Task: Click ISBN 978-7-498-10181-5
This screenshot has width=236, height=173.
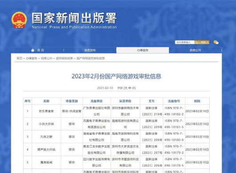Action: tap(174, 124)
